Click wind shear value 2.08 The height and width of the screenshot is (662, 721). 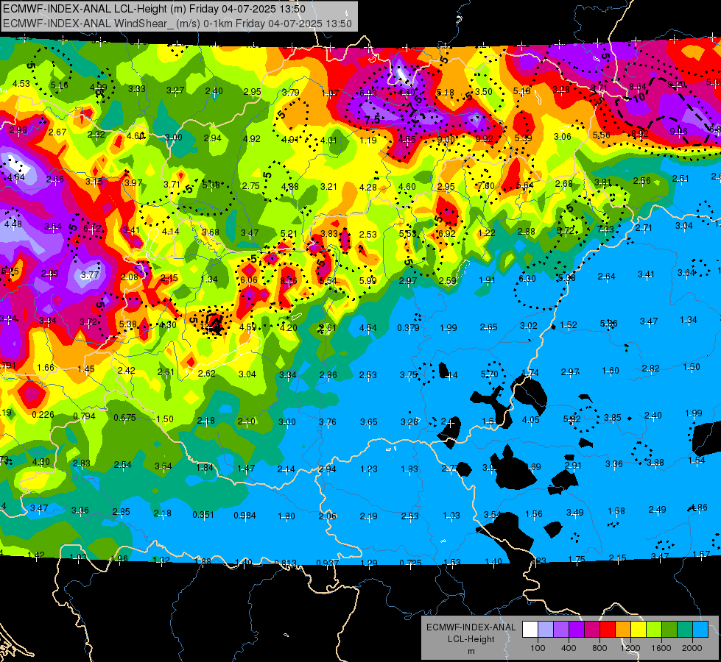[x=129, y=277]
